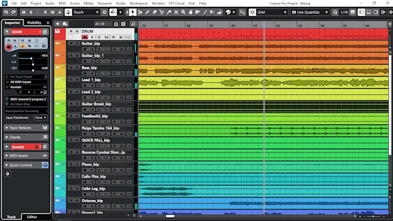Viewport: 393px width, 221px height.
Task: Click the Iterative Quantize icon beside 1/16
Action: [353, 12]
